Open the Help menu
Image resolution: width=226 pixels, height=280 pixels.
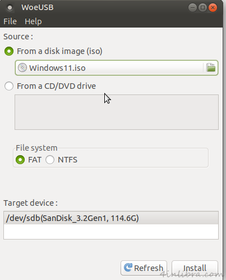point(33,21)
